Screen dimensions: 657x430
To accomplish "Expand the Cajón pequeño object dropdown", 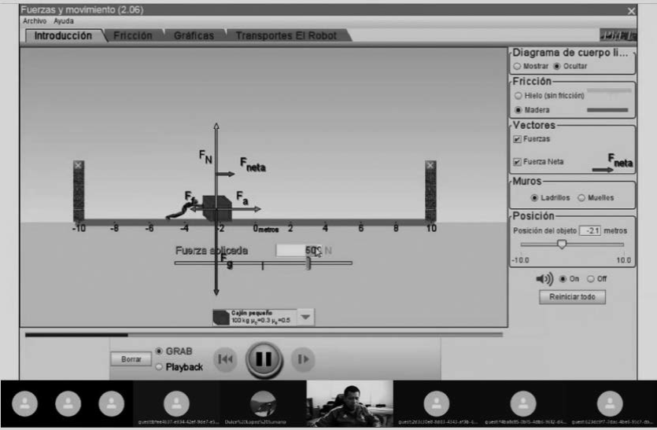I will (306, 317).
